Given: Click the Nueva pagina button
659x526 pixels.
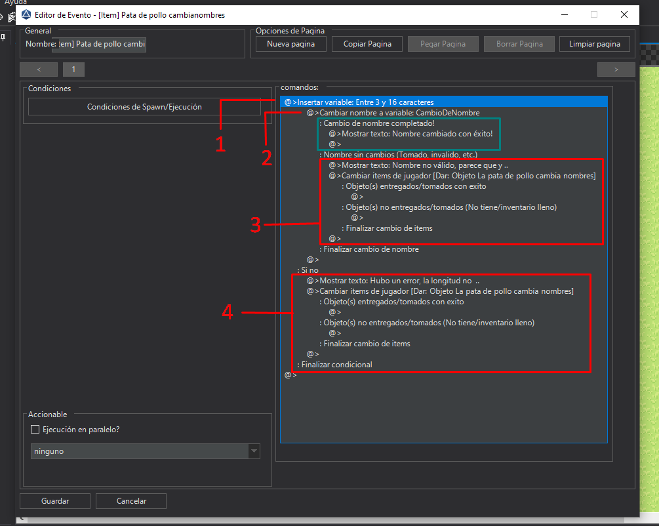Looking at the screenshot, I should click(291, 44).
